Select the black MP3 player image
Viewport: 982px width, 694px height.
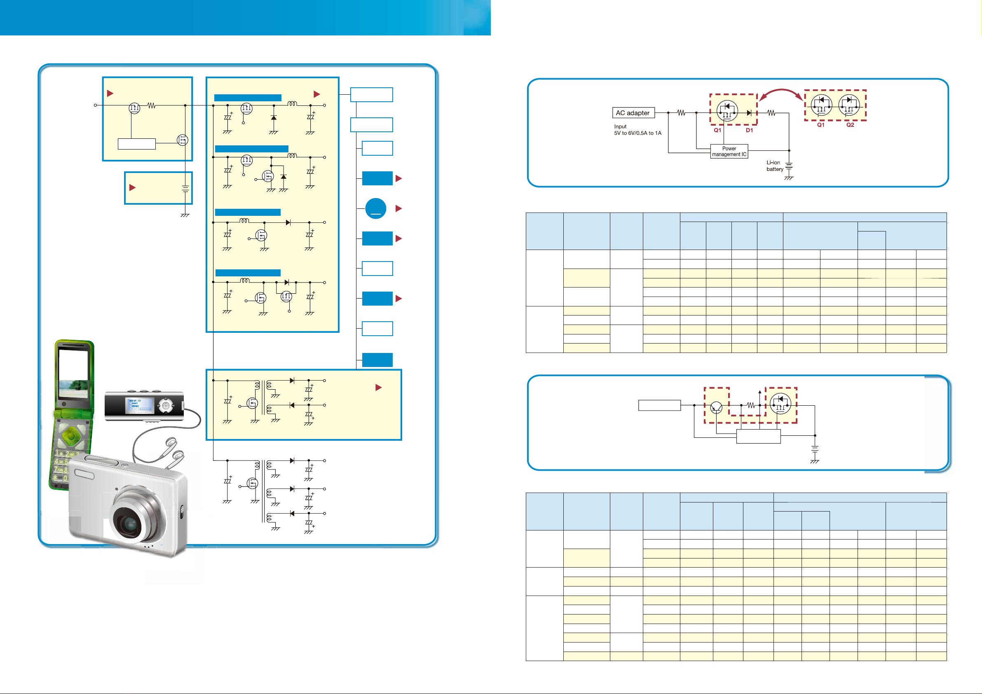click(145, 405)
